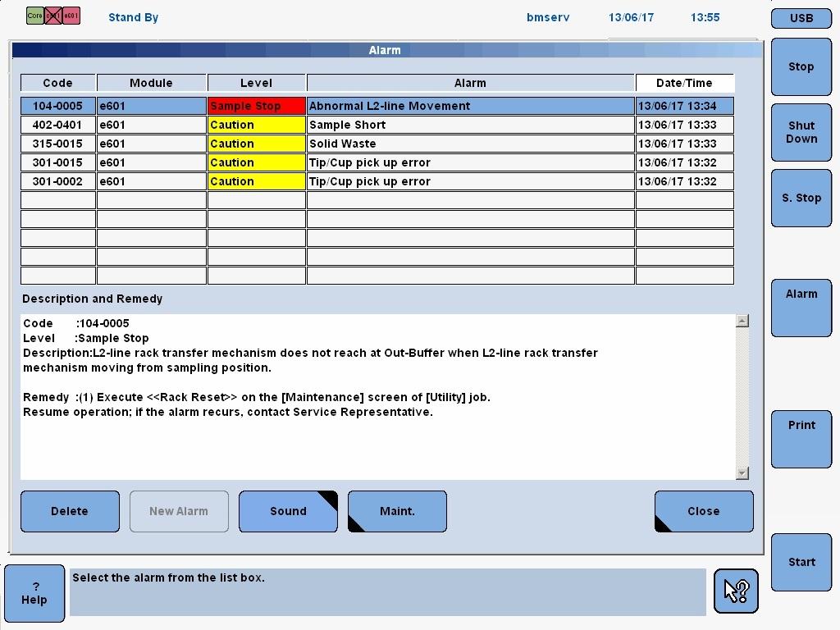The height and width of the screenshot is (630, 840).
Task: Click the Remedy instruction about Rack Reset
Action: tap(257, 398)
